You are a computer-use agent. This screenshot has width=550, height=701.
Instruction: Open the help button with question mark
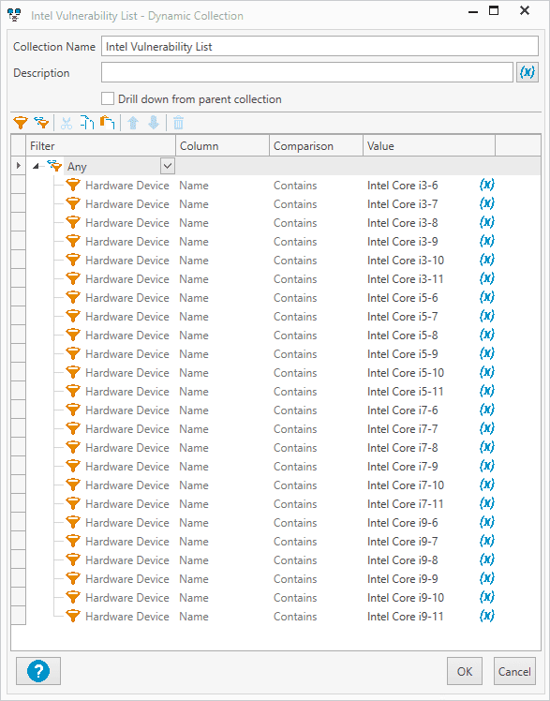tap(38, 671)
